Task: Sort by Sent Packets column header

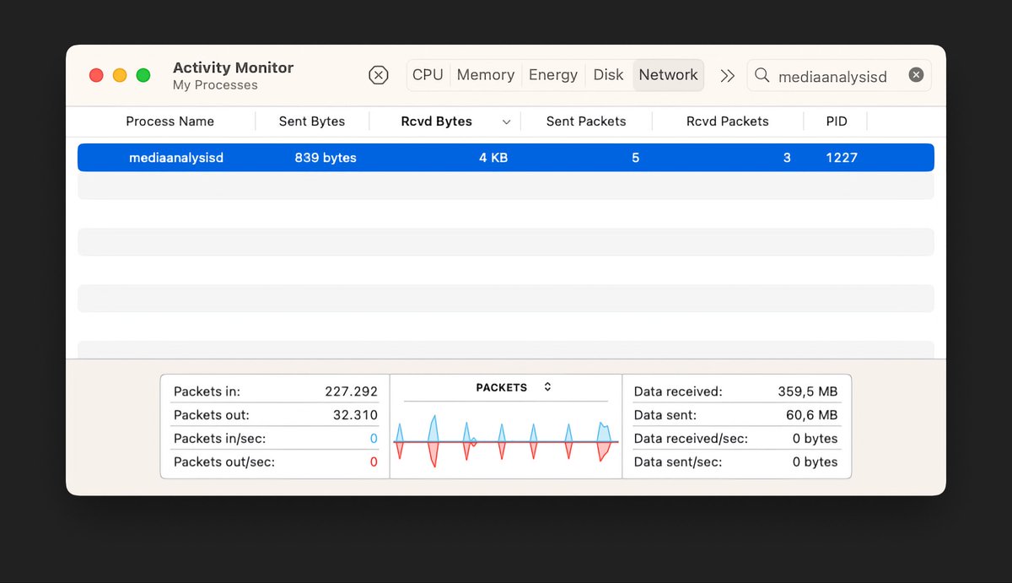Action: coord(586,121)
